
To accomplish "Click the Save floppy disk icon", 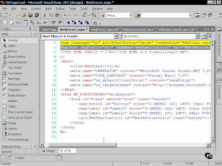I will pos(31,15).
